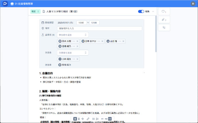Set heading level H2
This screenshot has width=198, height=123.
click(106, 119)
